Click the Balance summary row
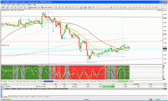This screenshot has width=168, height=101. (85, 89)
